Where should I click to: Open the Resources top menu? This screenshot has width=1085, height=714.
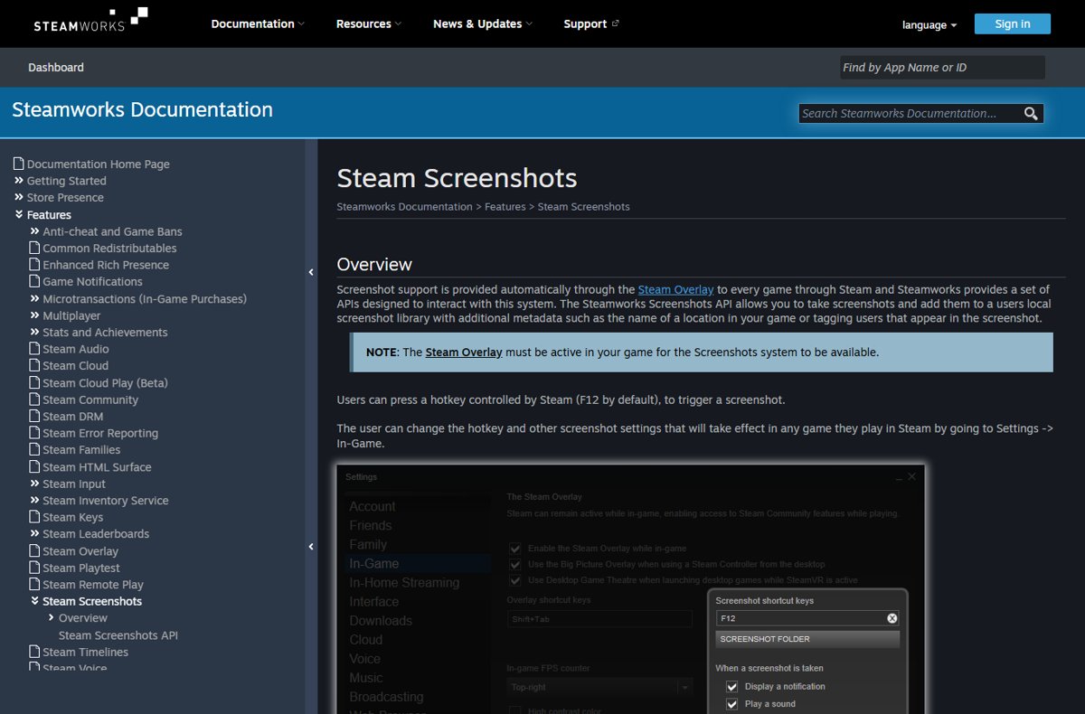(x=369, y=23)
